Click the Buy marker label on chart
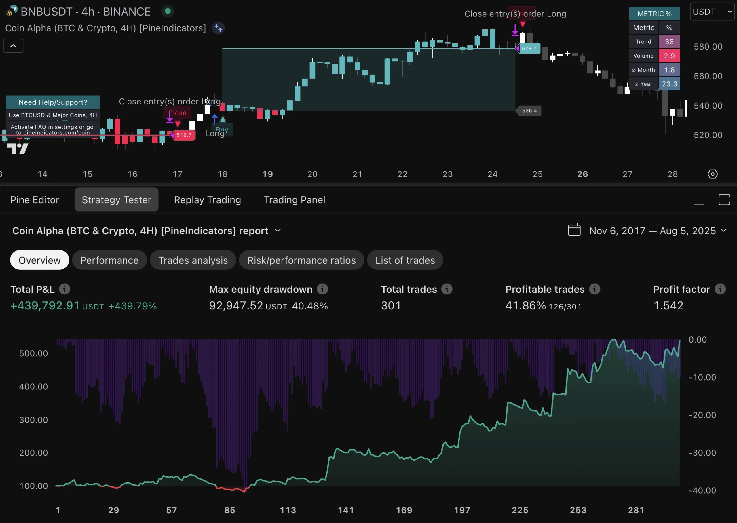Screen dimensions: 737x523 click(222, 130)
